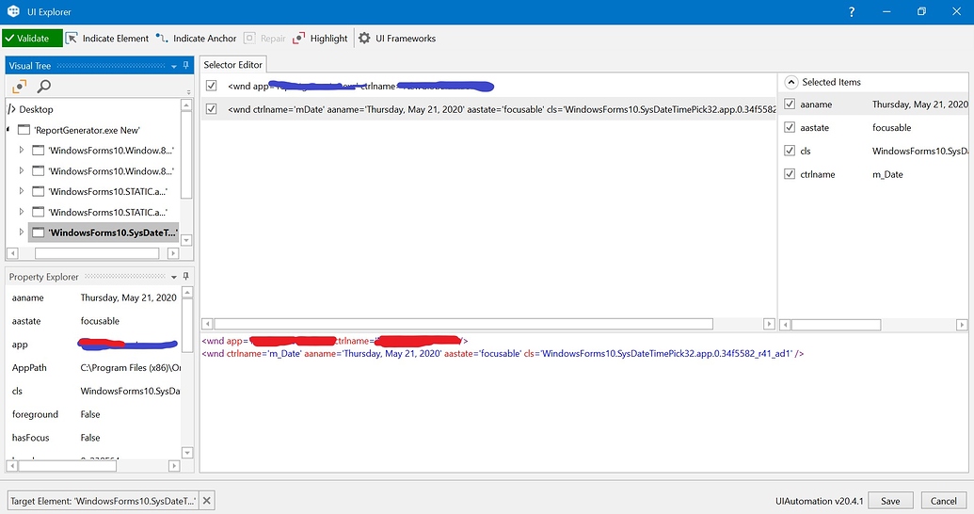
Task: Pin the Property Explorer panel
Action: pyautogui.click(x=185, y=276)
